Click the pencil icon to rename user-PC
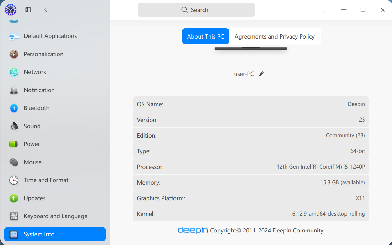Viewport: 392px width, 245px height. click(x=261, y=74)
